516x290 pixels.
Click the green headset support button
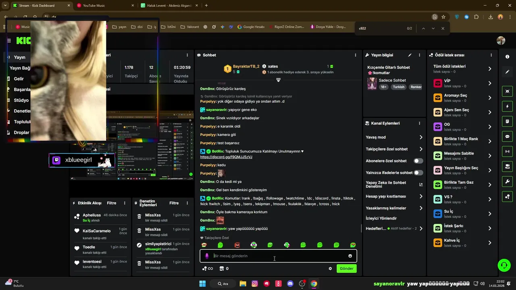pos(504,265)
